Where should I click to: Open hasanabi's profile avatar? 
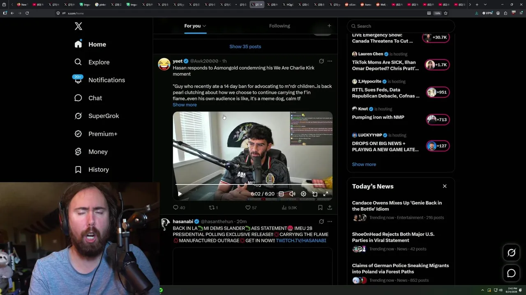point(164,224)
